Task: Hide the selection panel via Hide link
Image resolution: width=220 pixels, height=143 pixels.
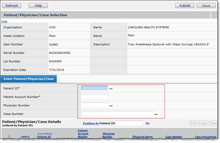Action: (x=4, y=21)
